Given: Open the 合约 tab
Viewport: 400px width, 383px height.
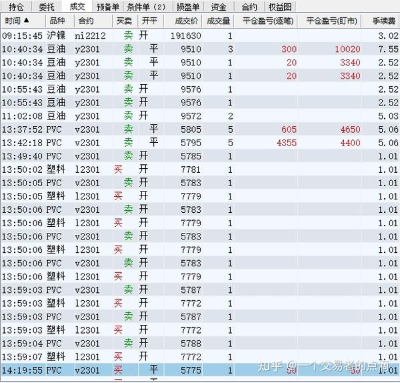Looking at the screenshot, I should [x=249, y=6].
